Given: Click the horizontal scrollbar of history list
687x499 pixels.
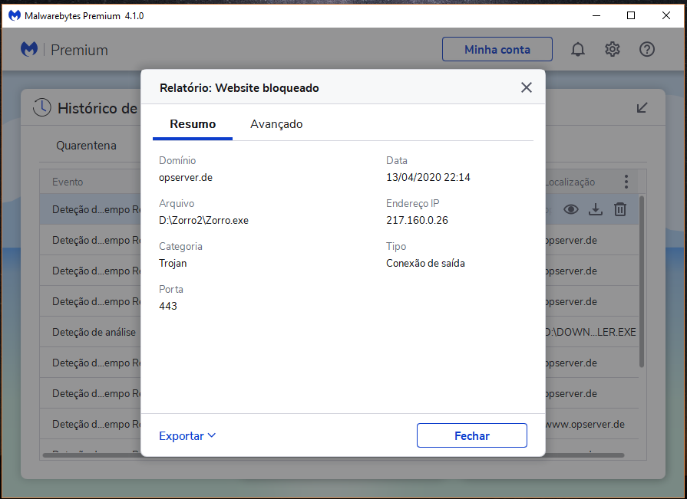Looking at the screenshot, I should click(333, 455).
